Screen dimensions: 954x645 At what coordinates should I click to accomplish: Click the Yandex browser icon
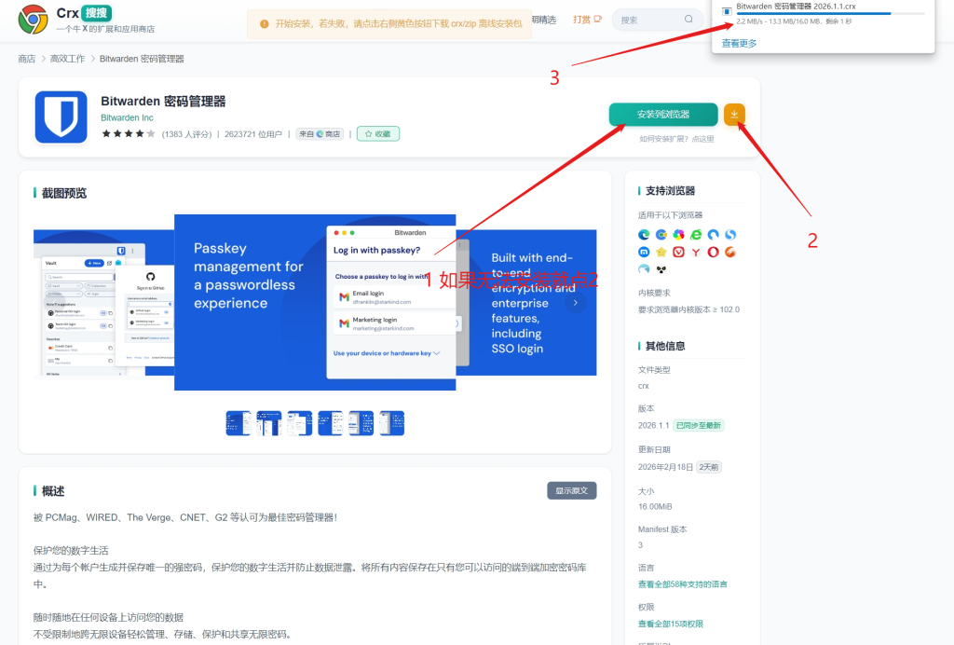695,252
